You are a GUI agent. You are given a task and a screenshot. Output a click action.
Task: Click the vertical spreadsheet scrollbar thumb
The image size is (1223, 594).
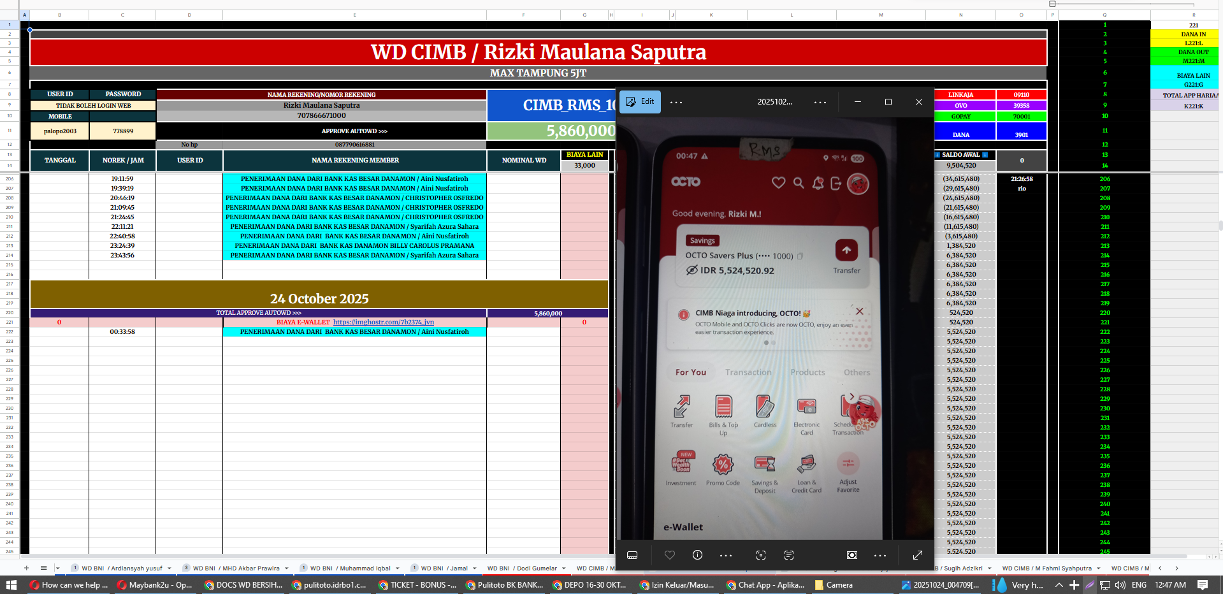point(1220,226)
